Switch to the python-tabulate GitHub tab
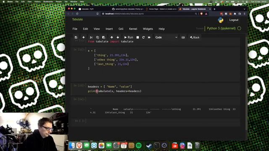The image size is (269, 151). point(128,9)
